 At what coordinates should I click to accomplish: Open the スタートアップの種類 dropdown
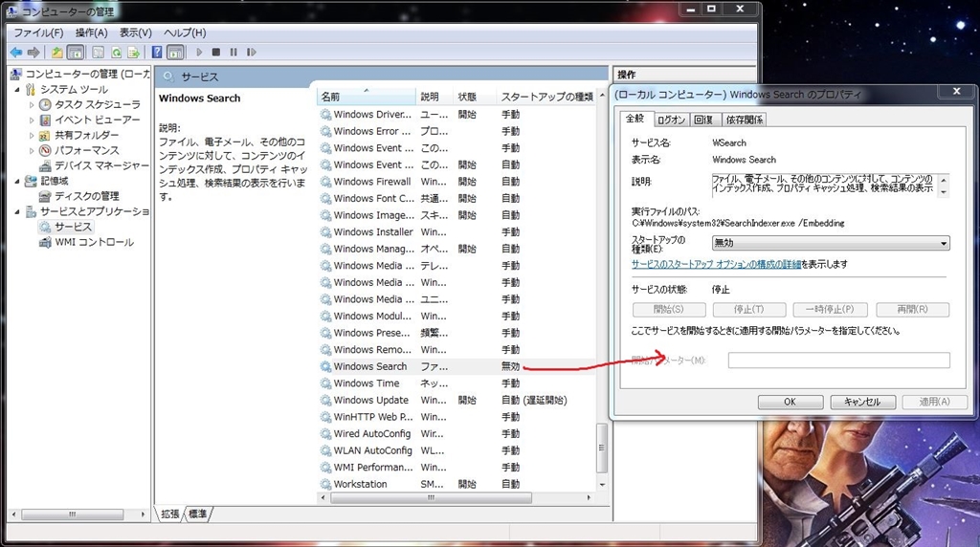[x=831, y=243]
